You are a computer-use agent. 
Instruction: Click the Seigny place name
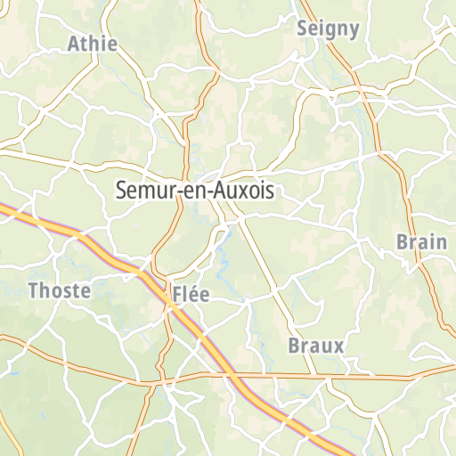[x=328, y=29]
